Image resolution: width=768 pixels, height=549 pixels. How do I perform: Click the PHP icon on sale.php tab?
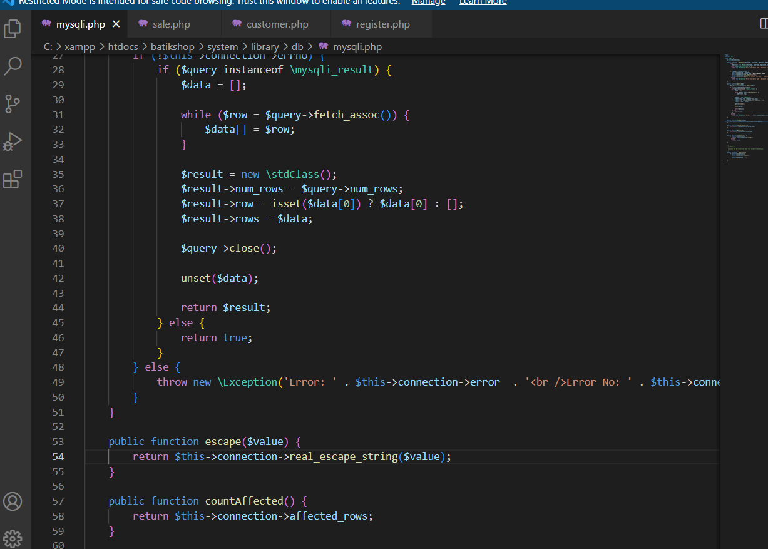point(143,24)
